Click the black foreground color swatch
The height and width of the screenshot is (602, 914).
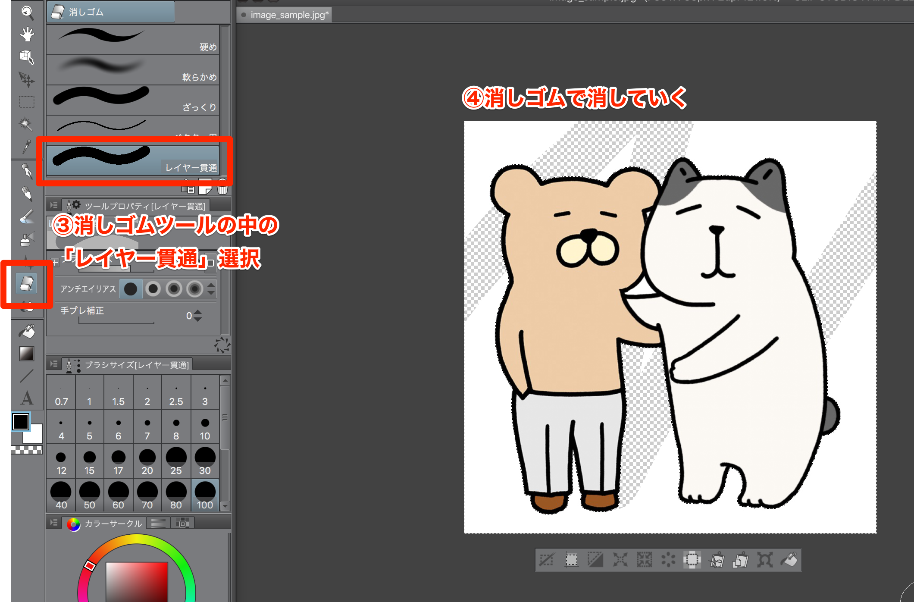point(20,421)
